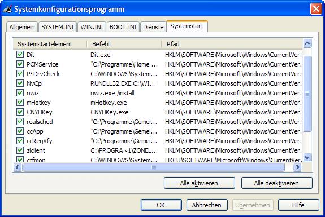Sort by the Befehl column header

click(x=124, y=44)
